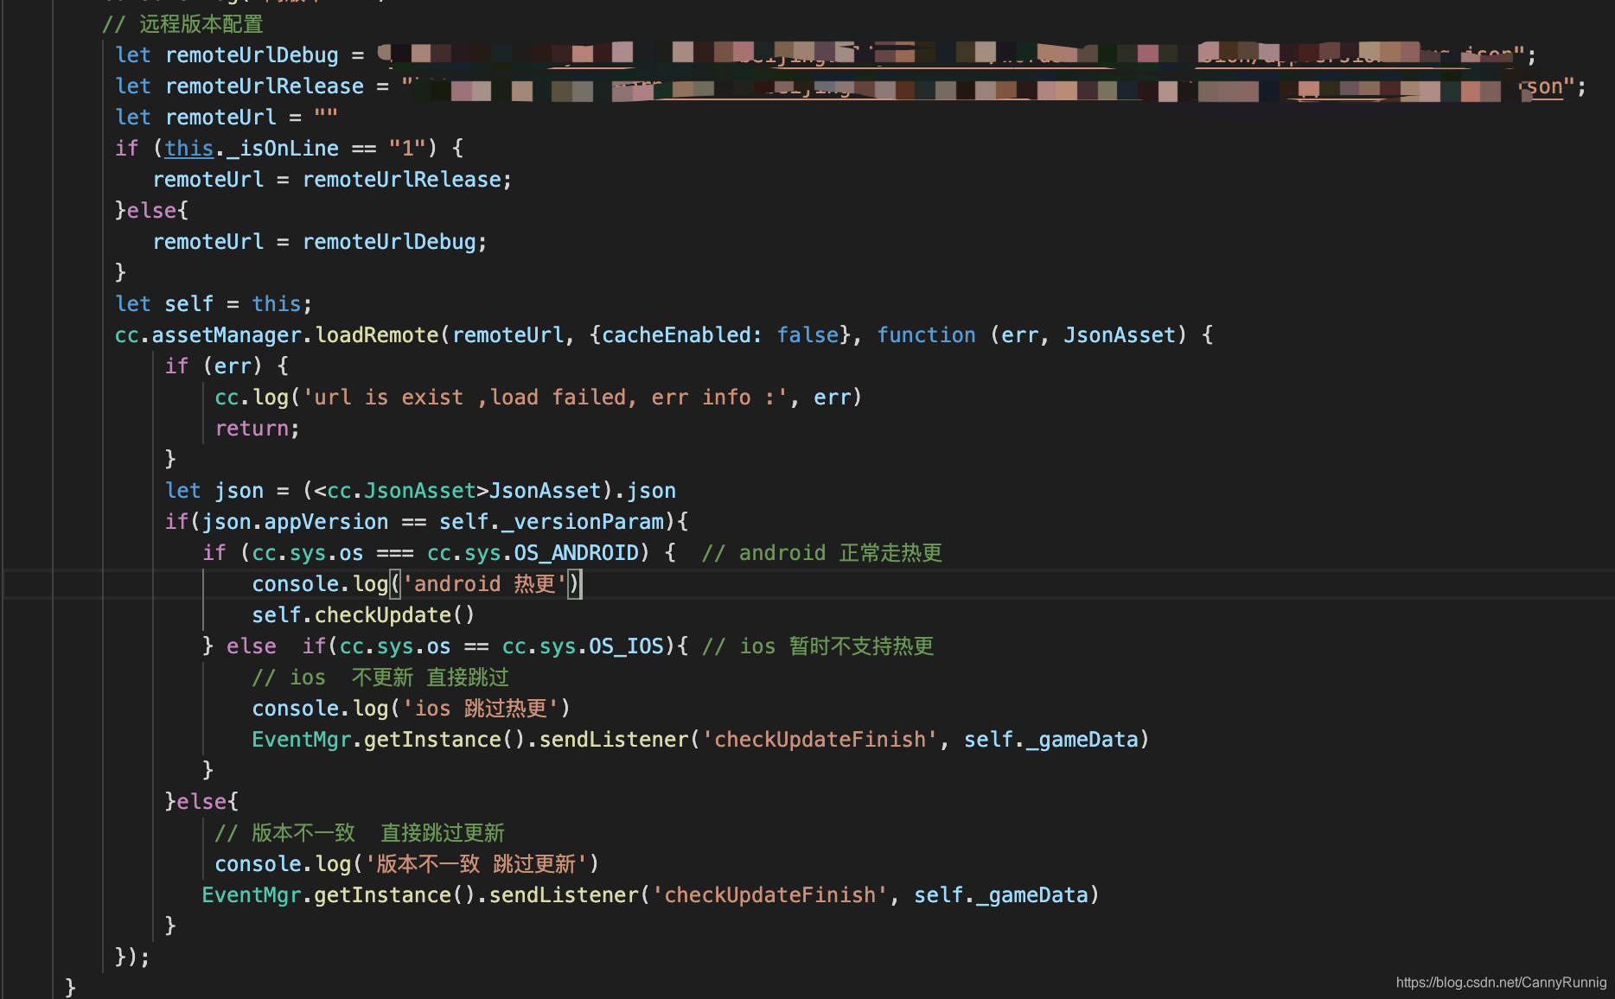The width and height of the screenshot is (1615, 999).
Task: Click the link https://blog.csdn.net/CannyRunnig
Action: tap(1499, 983)
